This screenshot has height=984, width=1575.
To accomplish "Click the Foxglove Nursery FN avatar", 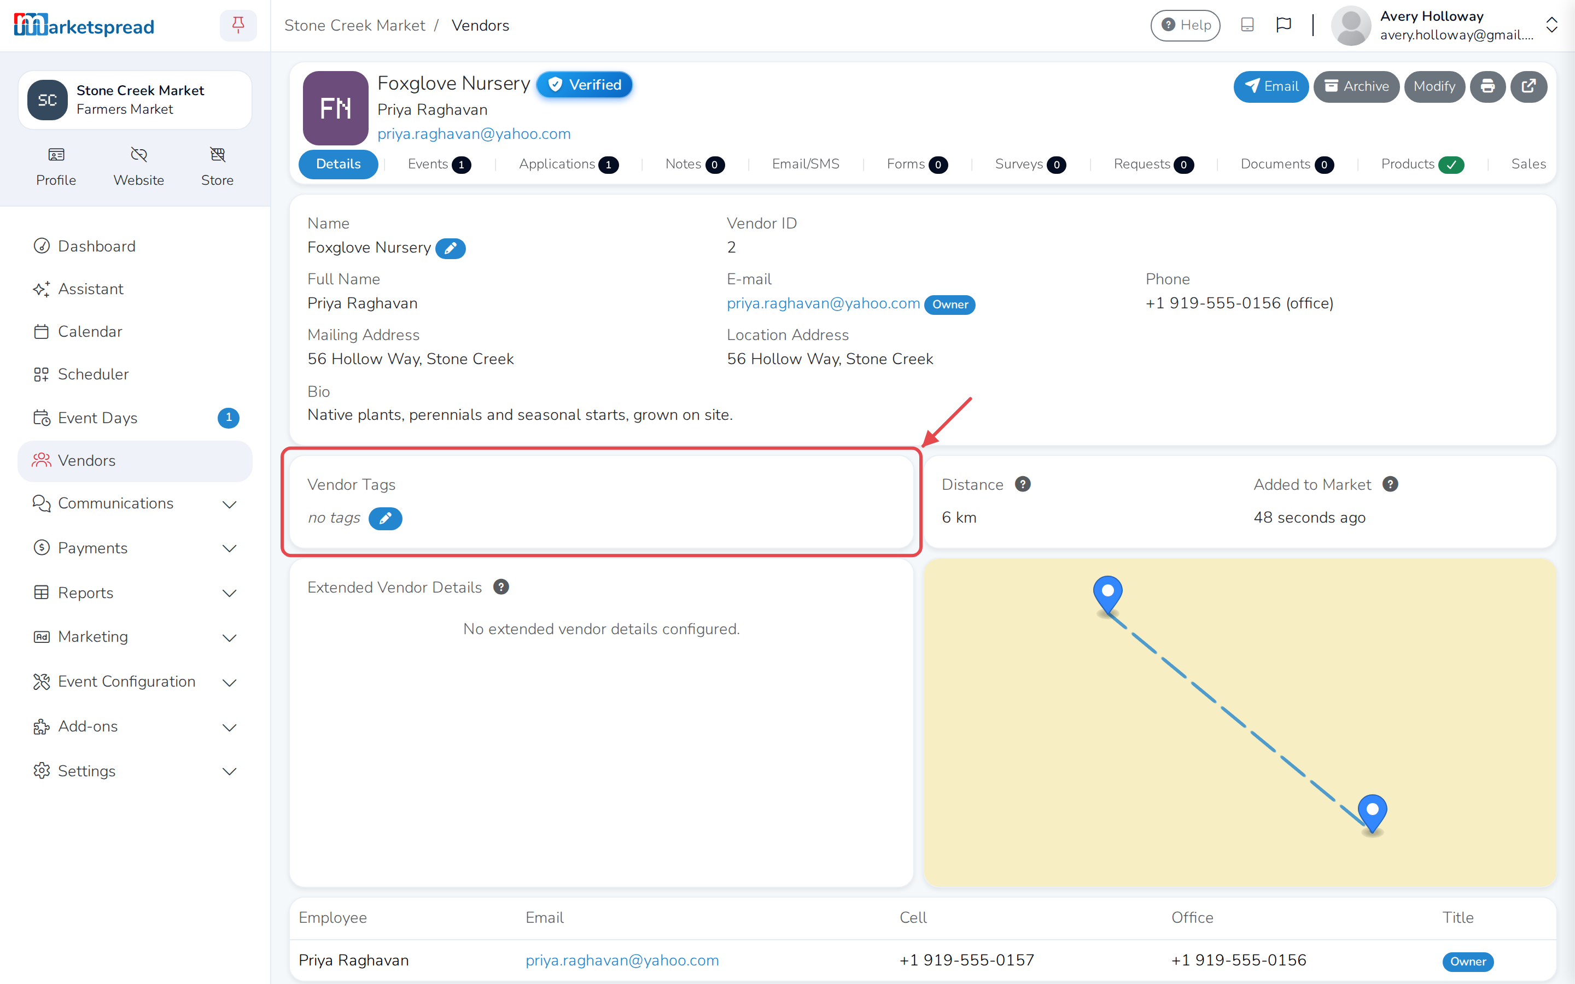I will (336, 108).
